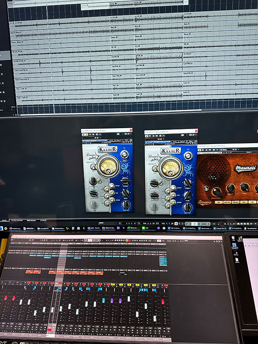This screenshot has height=344, width=258.
Task: Click the OUTPUT knob in right Kramer plugin
Action: (x=187, y=207)
